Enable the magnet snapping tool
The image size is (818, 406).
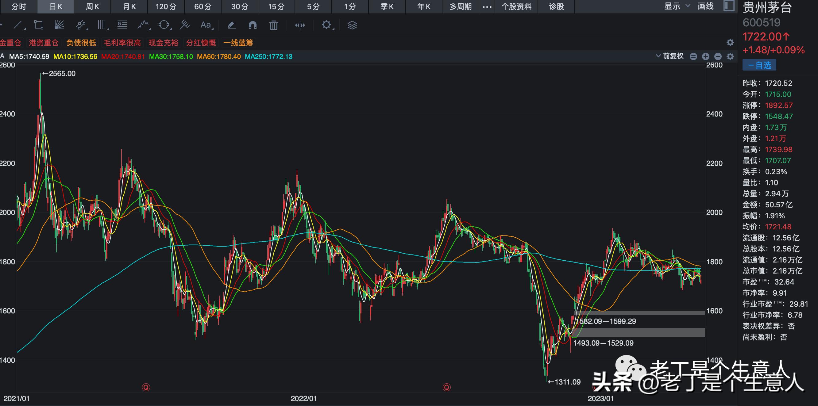coord(253,25)
